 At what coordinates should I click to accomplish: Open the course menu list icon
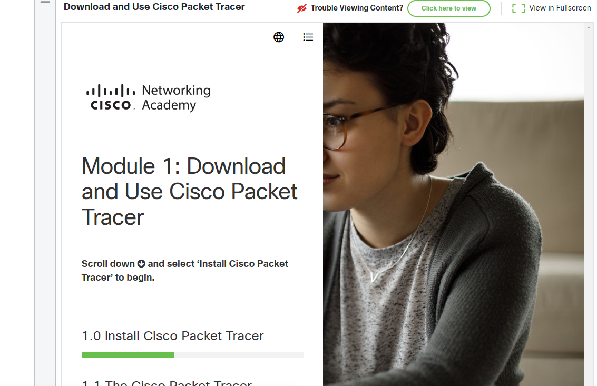click(x=308, y=37)
